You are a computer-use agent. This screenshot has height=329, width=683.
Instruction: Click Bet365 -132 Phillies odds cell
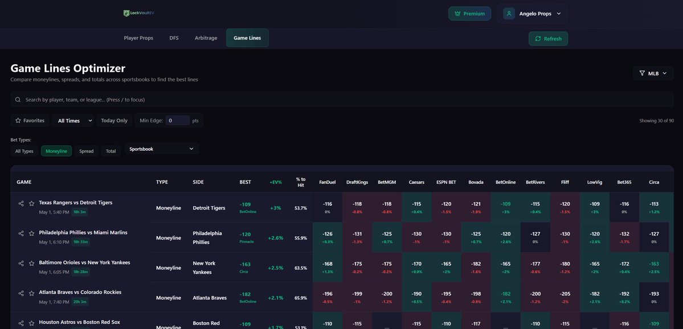tap(624, 237)
